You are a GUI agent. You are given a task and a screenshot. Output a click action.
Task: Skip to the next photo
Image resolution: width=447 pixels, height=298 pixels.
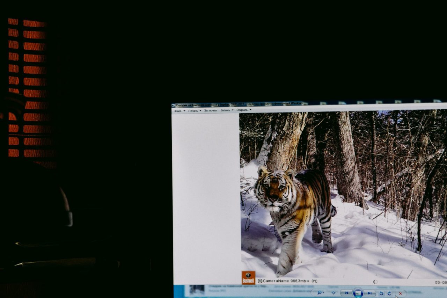[369, 293]
